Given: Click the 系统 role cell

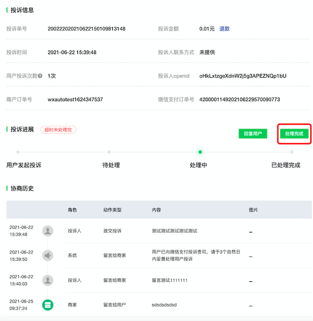Looking at the screenshot, I should pos(72,256).
